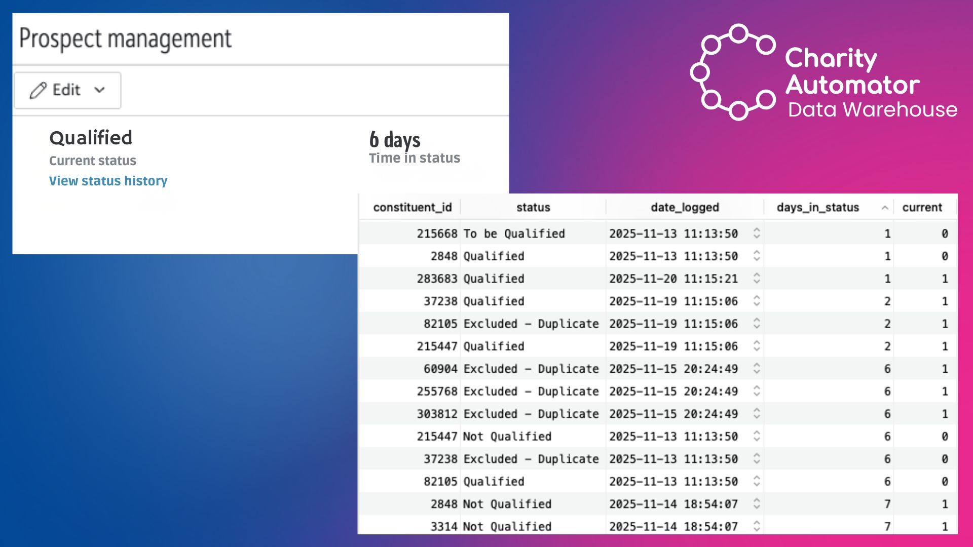Expand the Edit dropdown chevron

coord(100,90)
